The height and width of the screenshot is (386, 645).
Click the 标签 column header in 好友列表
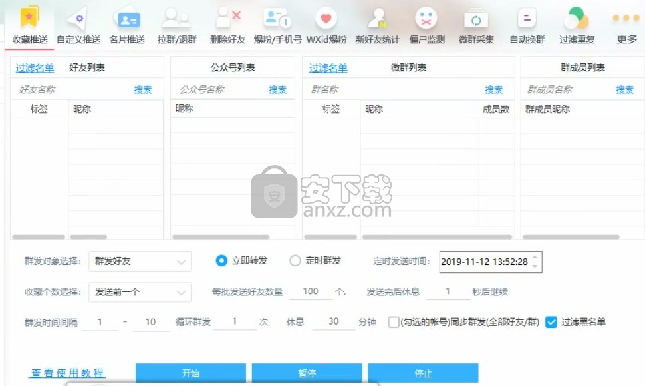[39, 109]
